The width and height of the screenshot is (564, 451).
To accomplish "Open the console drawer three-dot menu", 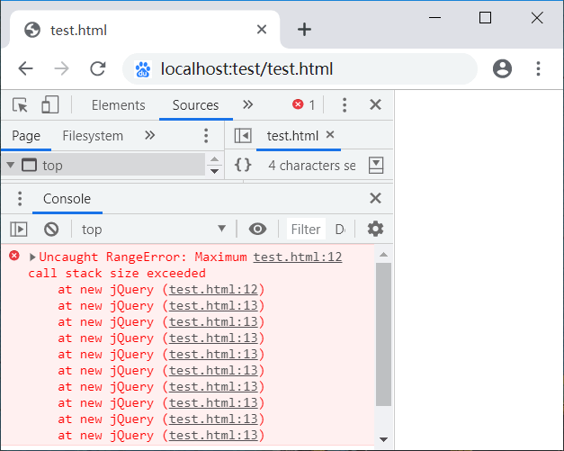I will coord(20,199).
